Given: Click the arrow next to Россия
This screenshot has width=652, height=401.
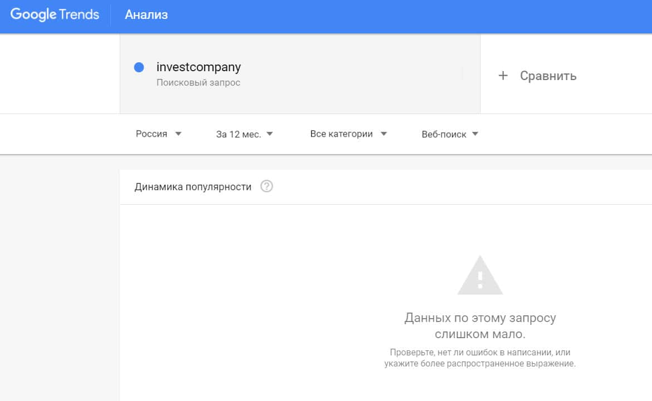Looking at the screenshot, I should pyautogui.click(x=178, y=134).
